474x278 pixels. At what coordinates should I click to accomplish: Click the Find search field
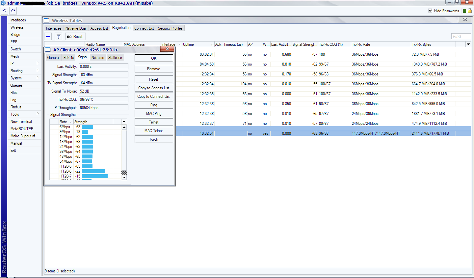pyautogui.click(x=461, y=37)
